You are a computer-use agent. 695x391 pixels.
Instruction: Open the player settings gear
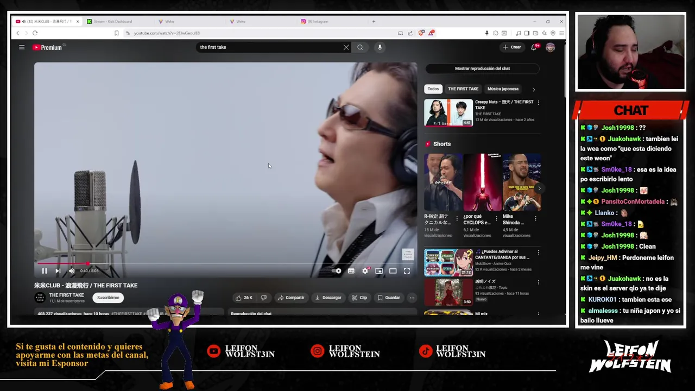(x=365, y=271)
